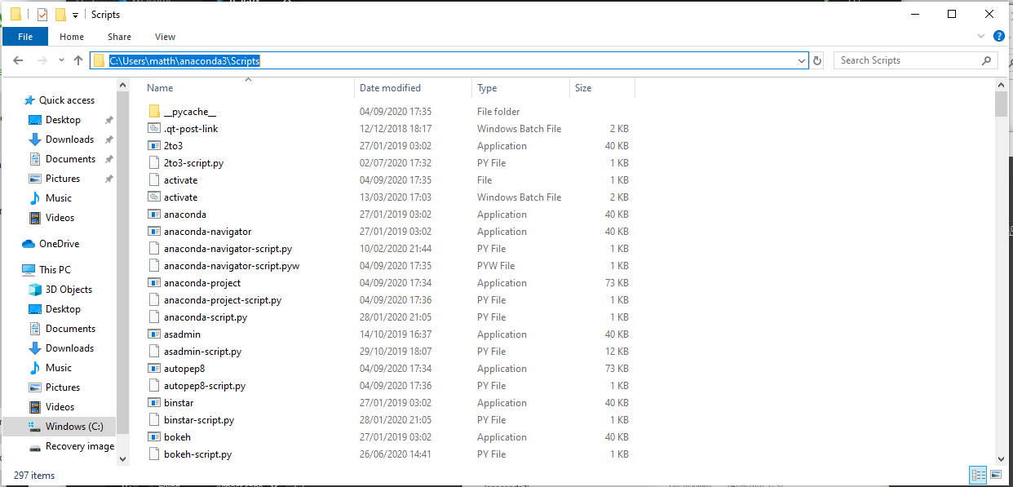
Task: Select Downloads under Quick access
Action: [x=69, y=139]
